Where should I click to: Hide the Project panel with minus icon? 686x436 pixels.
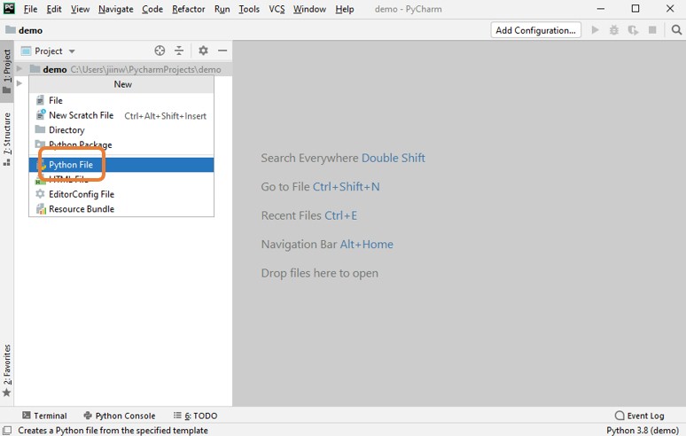(x=222, y=51)
